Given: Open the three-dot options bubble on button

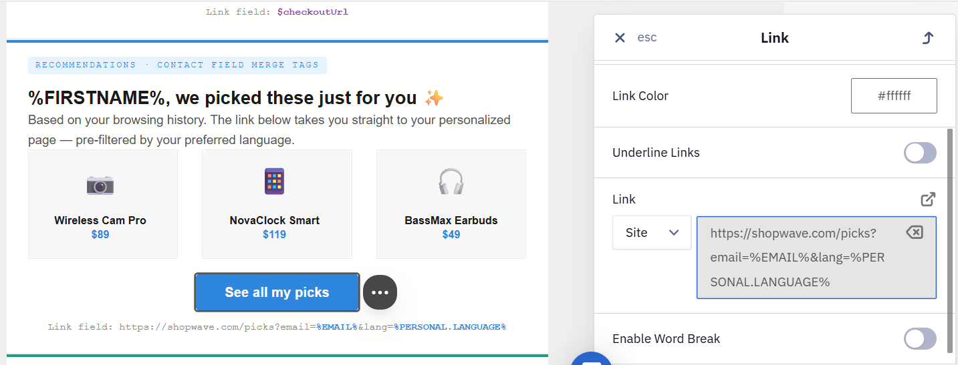Looking at the screenshot, I should click(380, 292).
